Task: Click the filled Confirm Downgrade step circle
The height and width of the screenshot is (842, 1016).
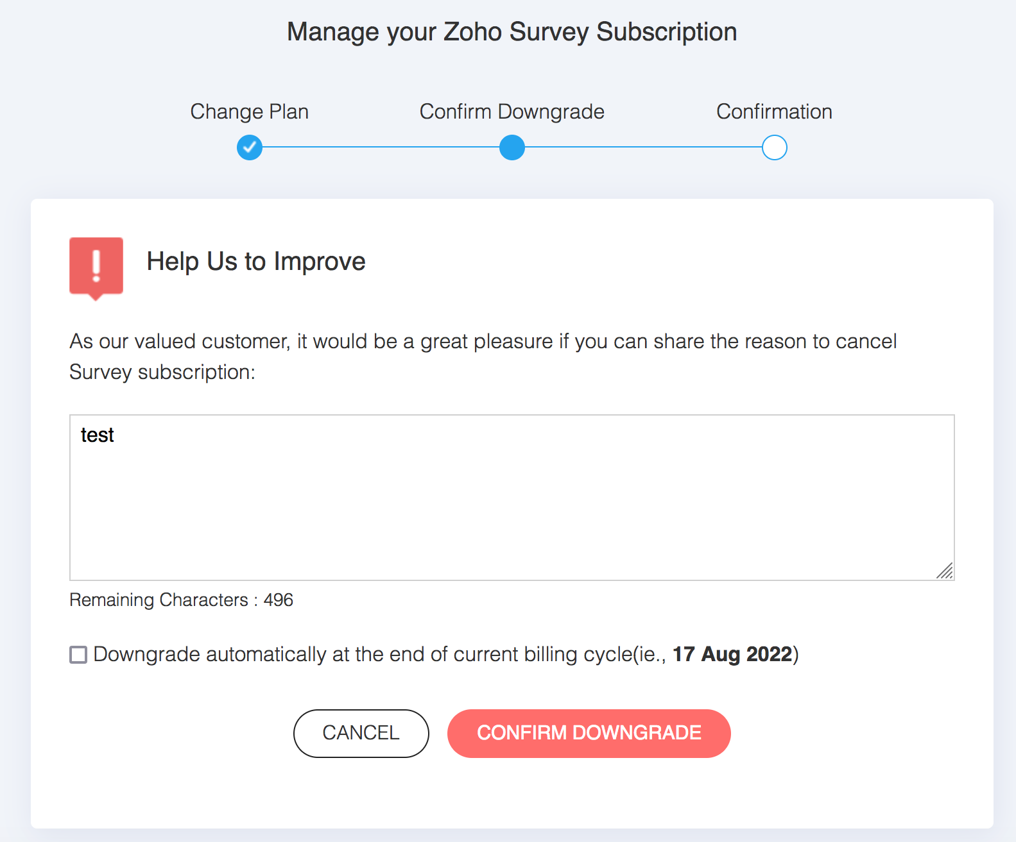Action: [512, 147]
